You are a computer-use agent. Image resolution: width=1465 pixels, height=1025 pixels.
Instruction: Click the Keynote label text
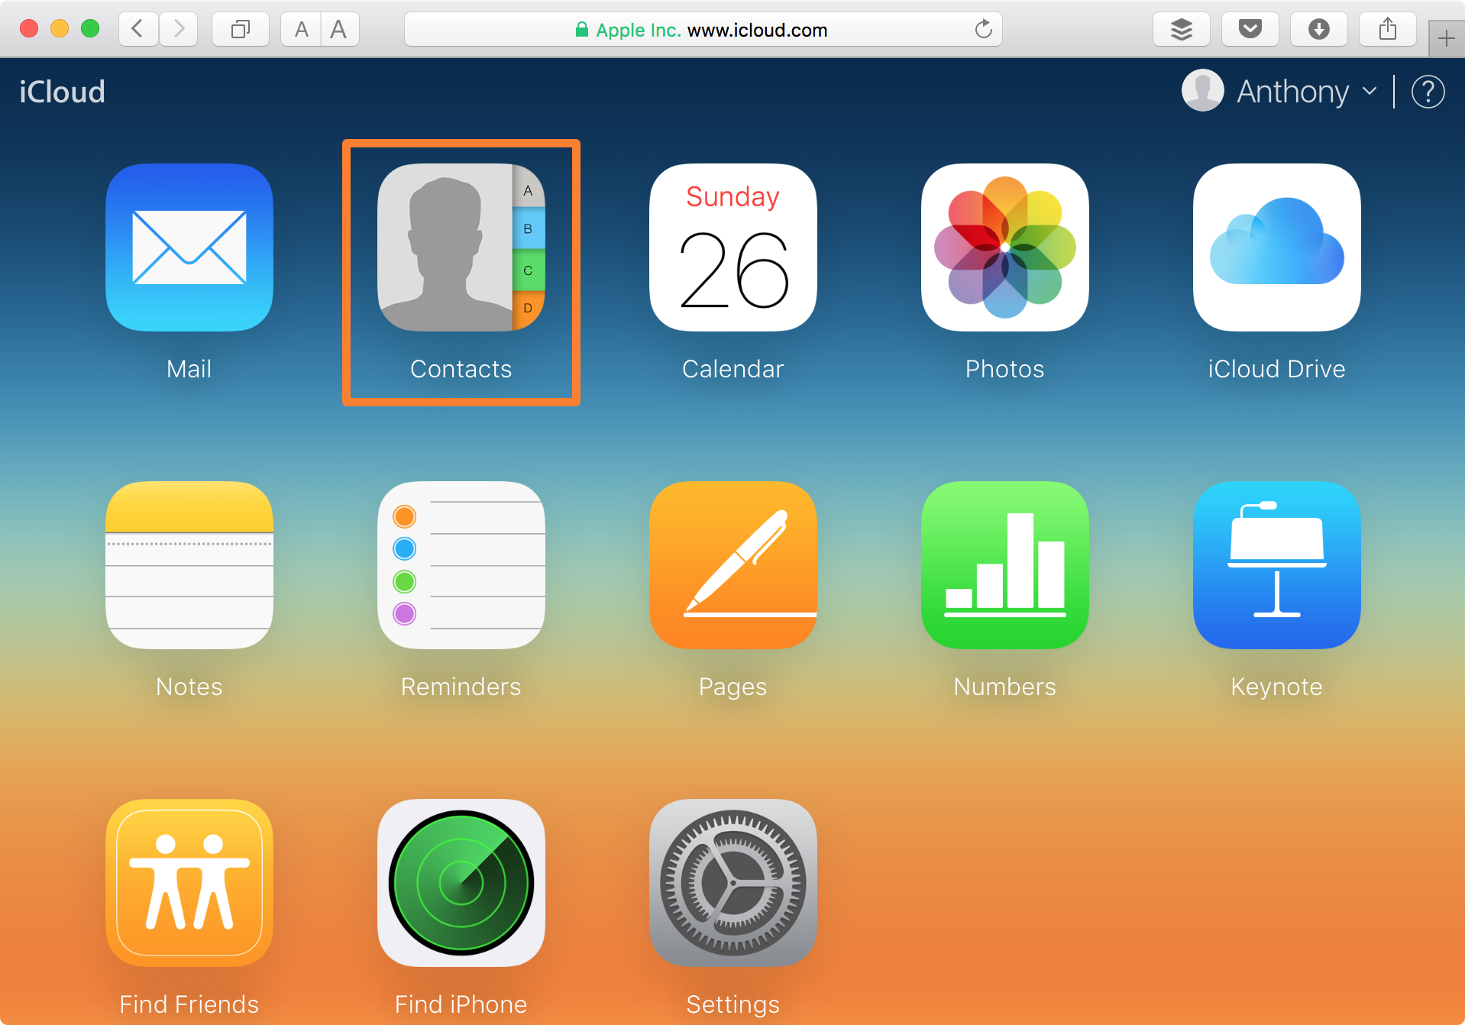pyautogui.click(x=1277, y=687)
